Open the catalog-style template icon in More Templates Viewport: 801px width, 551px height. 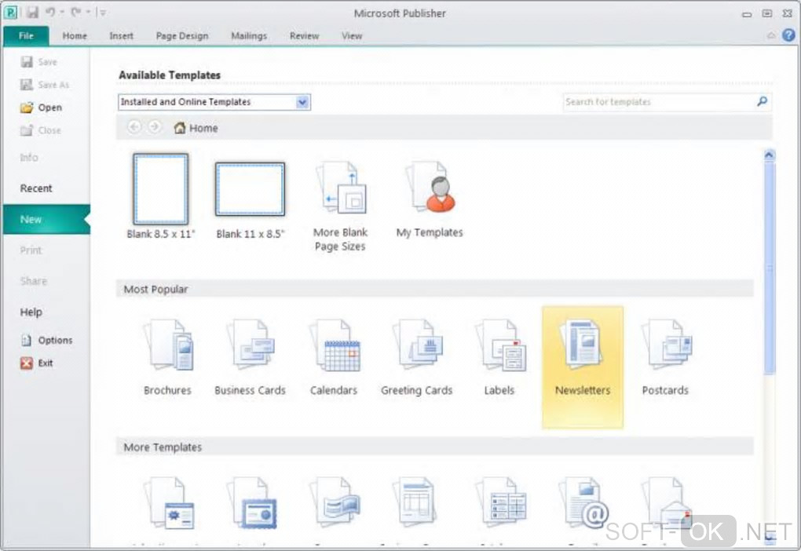(501, 503)
